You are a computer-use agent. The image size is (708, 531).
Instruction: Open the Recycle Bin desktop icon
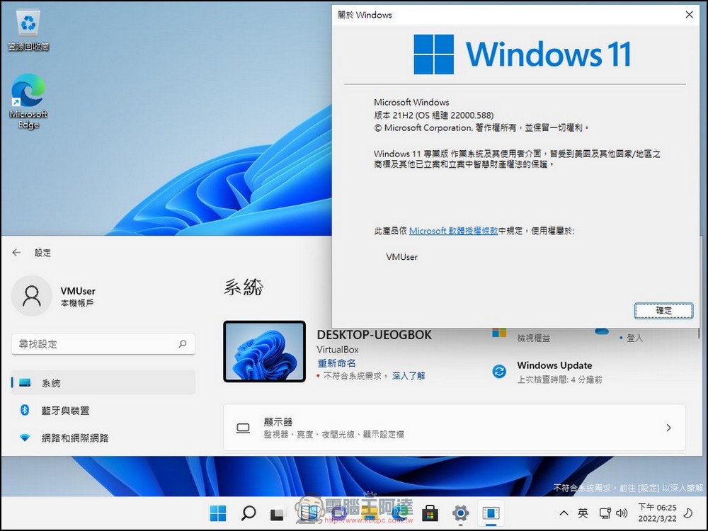pos(28,30)
